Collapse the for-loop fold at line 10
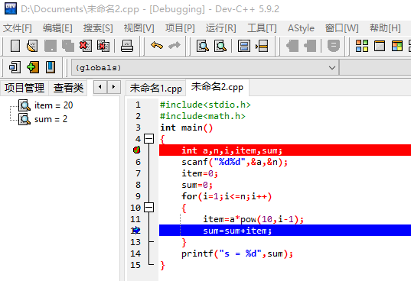The width and height of the screenshot is (411, 281). coord(149,208)
